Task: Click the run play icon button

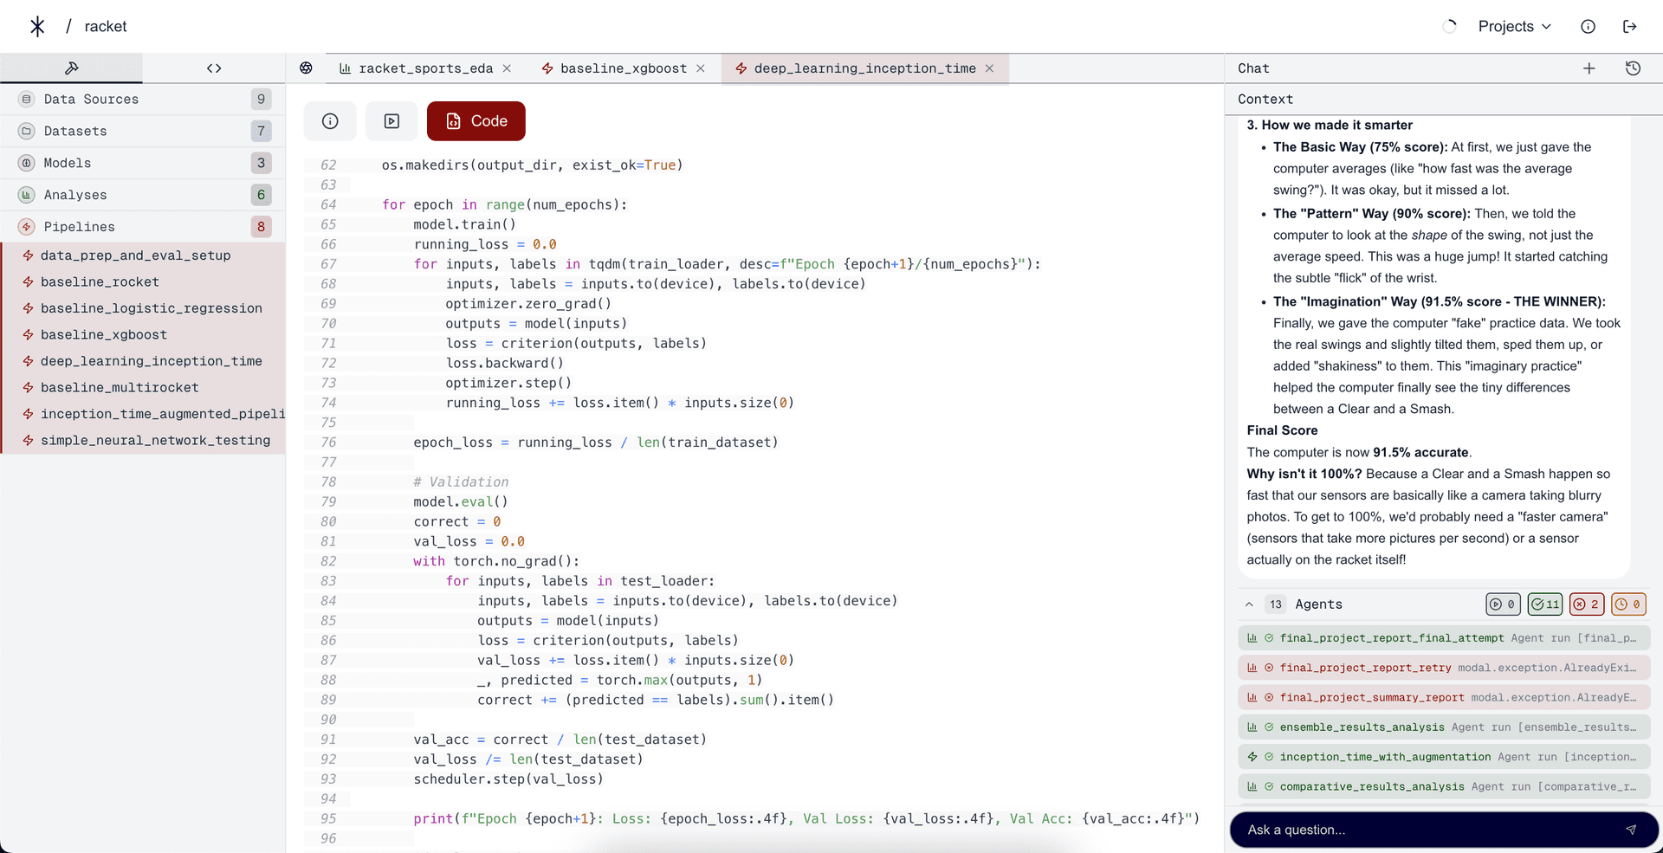Action: [391, 121]
